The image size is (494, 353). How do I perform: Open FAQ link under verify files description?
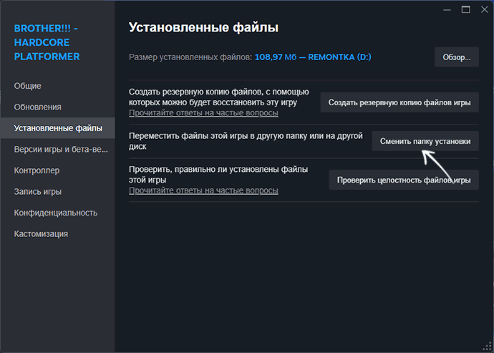coord(203,190)
